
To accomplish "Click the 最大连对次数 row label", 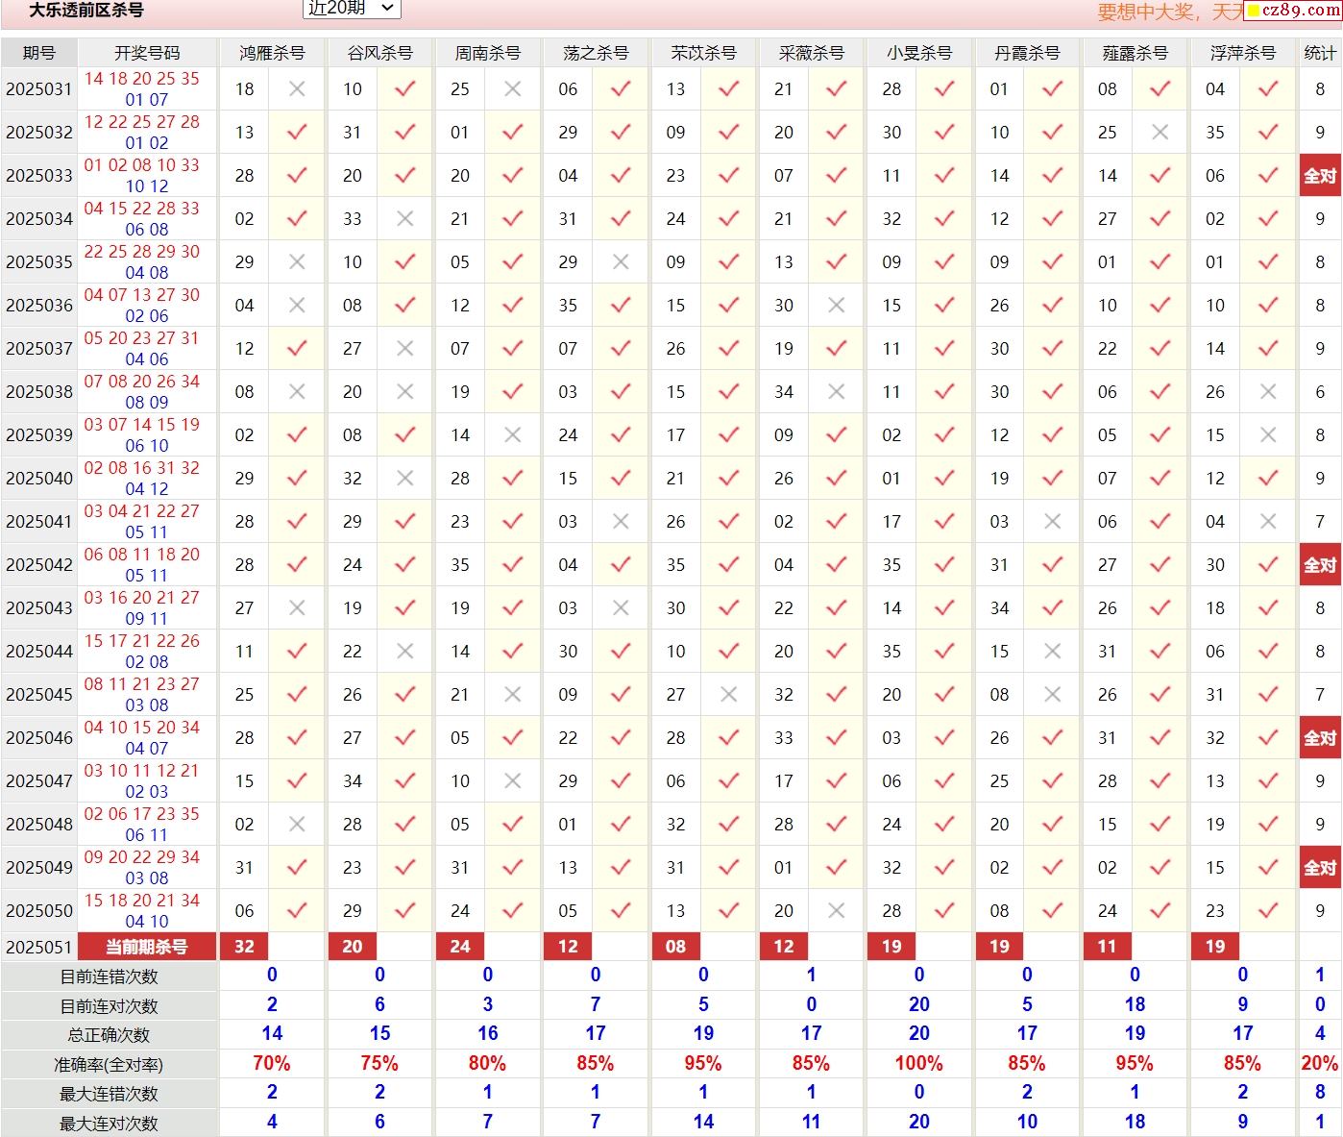I will point(109,1124).
